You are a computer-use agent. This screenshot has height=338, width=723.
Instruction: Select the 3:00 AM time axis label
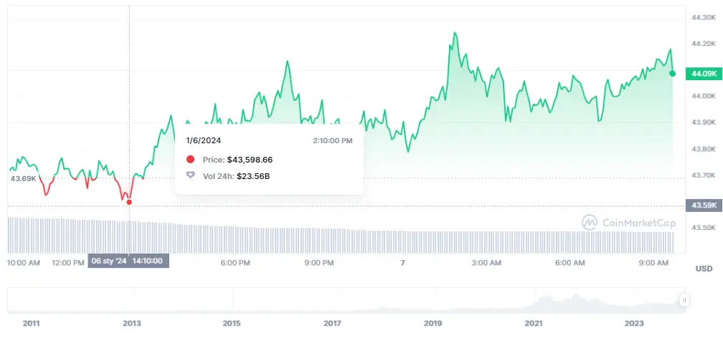(x=486, y=263)
